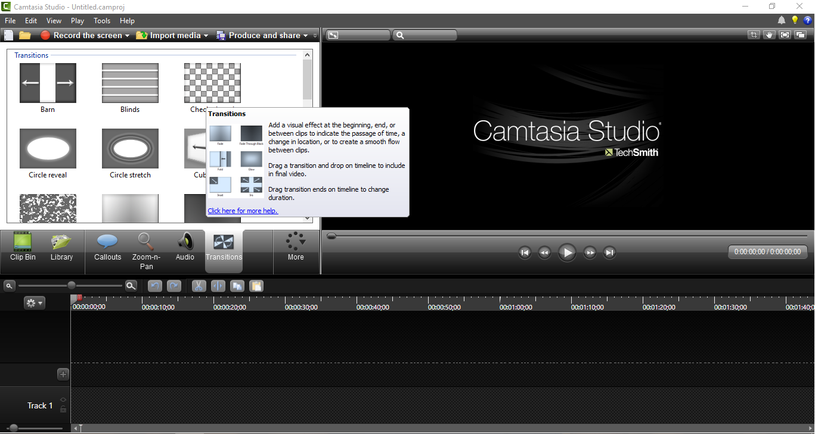Viewport: 815px width, 434px height.
Task: Step forward with the fast-forward button
Action: click(x=590, y=252)
